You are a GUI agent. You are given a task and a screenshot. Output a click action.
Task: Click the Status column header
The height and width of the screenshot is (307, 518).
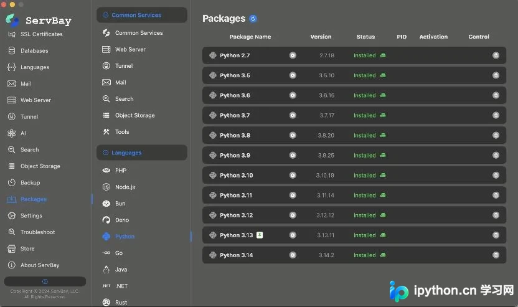point(365,37)
